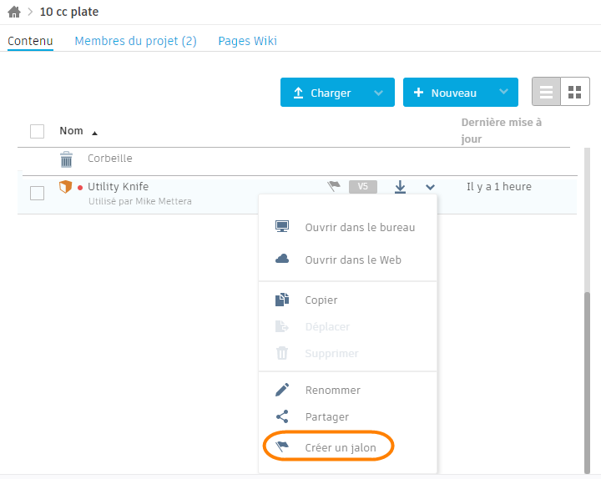Open the Corbeille folder

coord(110,159)
